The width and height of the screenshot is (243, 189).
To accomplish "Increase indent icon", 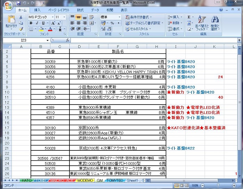I will click(x=78, y=29).
